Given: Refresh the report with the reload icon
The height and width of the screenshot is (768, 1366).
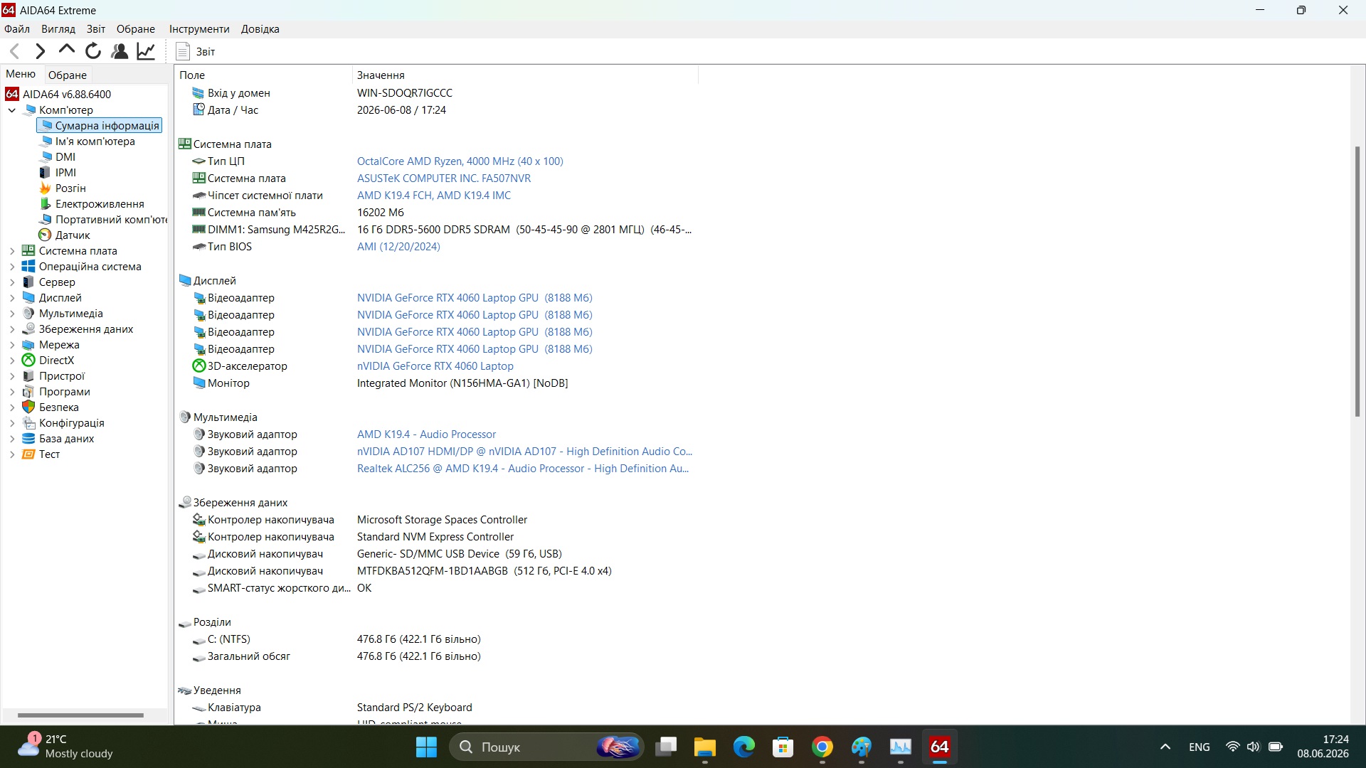Looking at the screenshot, I should point(93,51).
